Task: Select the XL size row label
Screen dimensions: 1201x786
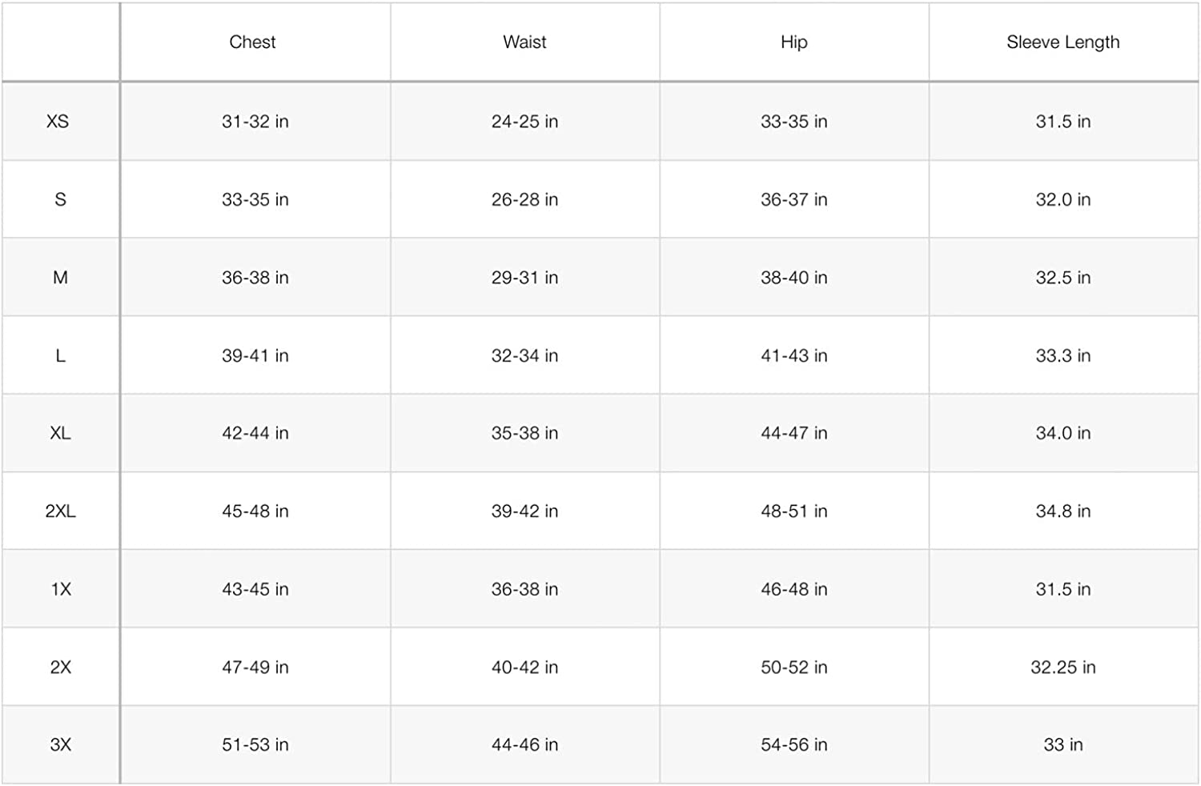Action: (x=60, y=433)
